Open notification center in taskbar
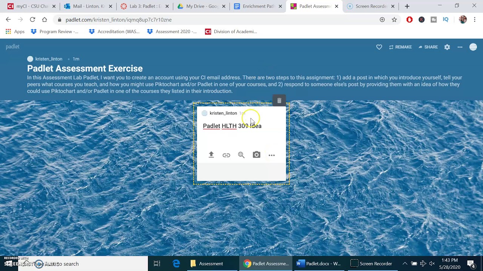 pos(471,263)
